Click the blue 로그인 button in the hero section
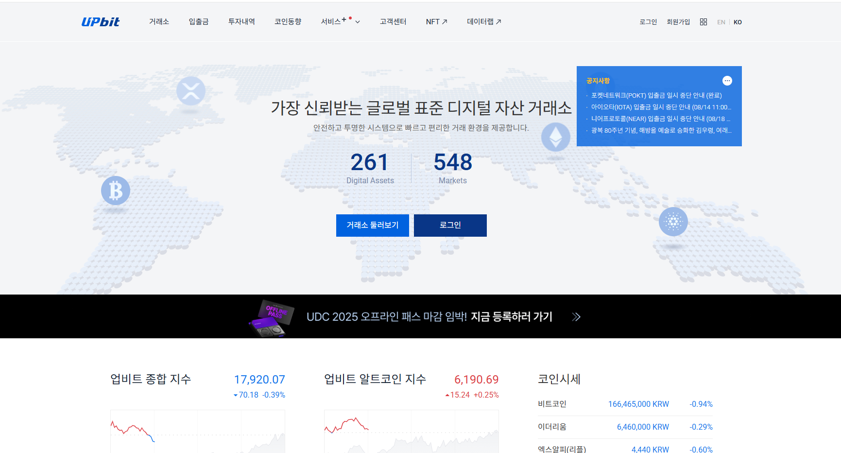This screenshot has width=841, height=453. [x=450, y=226]
